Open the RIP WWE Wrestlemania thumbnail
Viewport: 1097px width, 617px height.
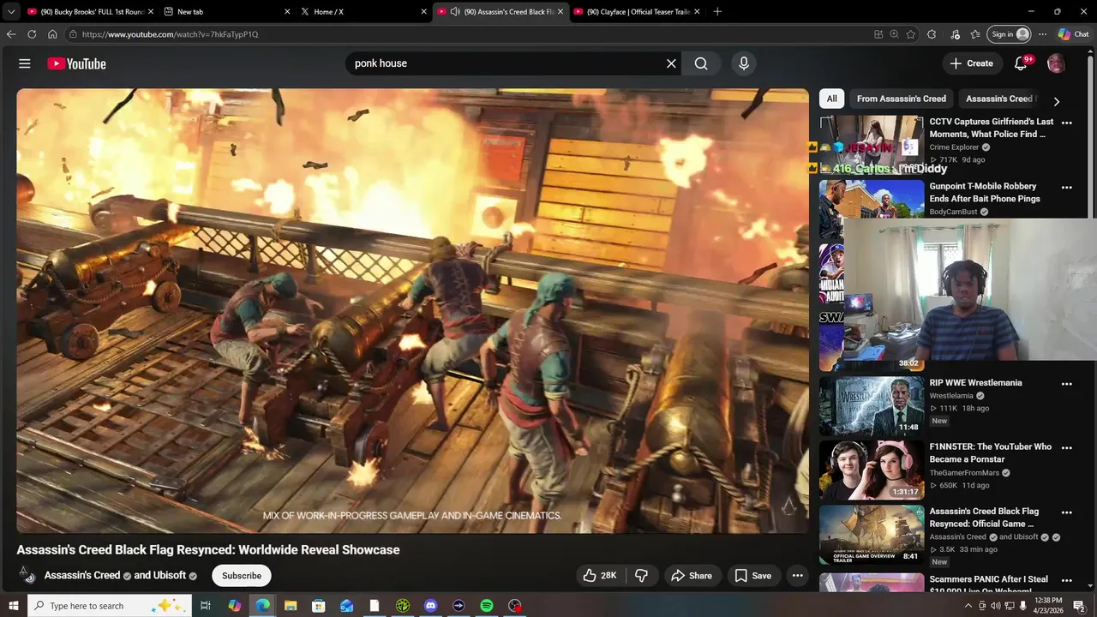tap(872, 405)
